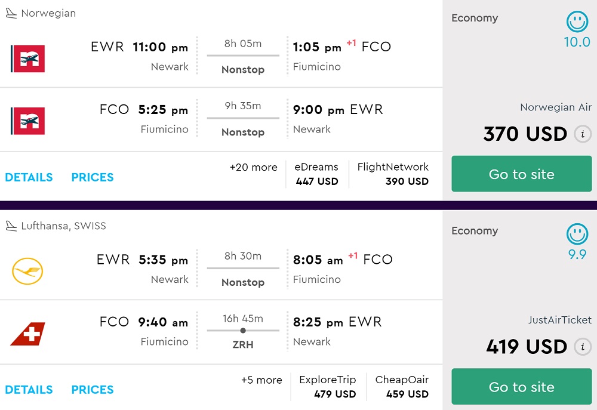Click info icon next to 370 USD

click(582, 134)
